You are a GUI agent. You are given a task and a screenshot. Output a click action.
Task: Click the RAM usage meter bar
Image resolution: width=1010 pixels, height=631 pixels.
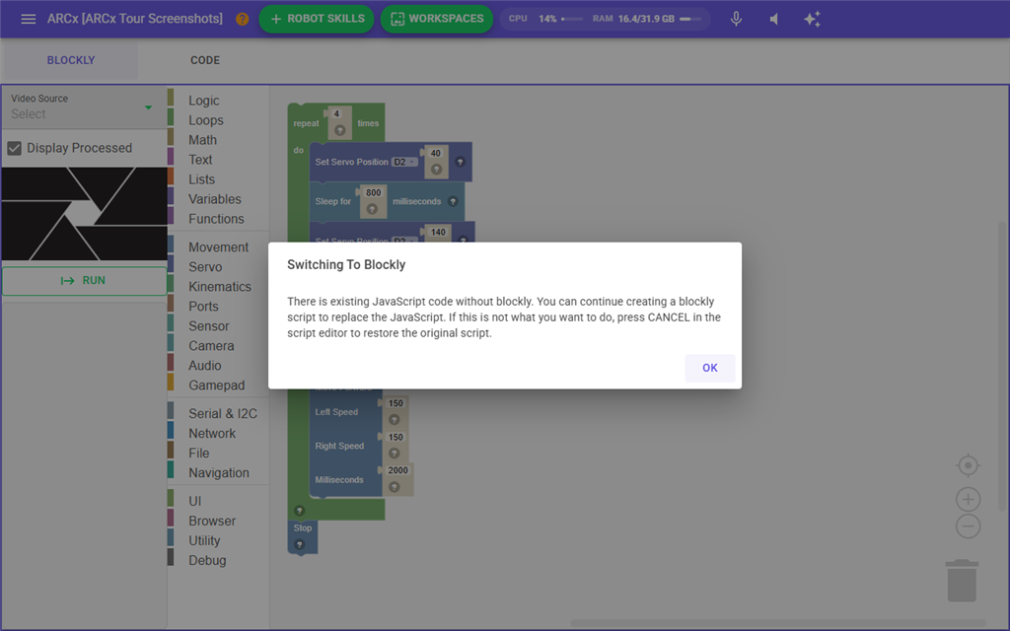tap(689, 19)
